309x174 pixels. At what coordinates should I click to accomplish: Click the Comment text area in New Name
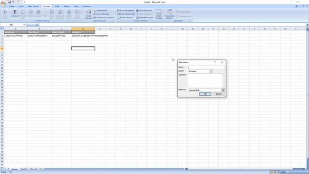coord(206,81)
